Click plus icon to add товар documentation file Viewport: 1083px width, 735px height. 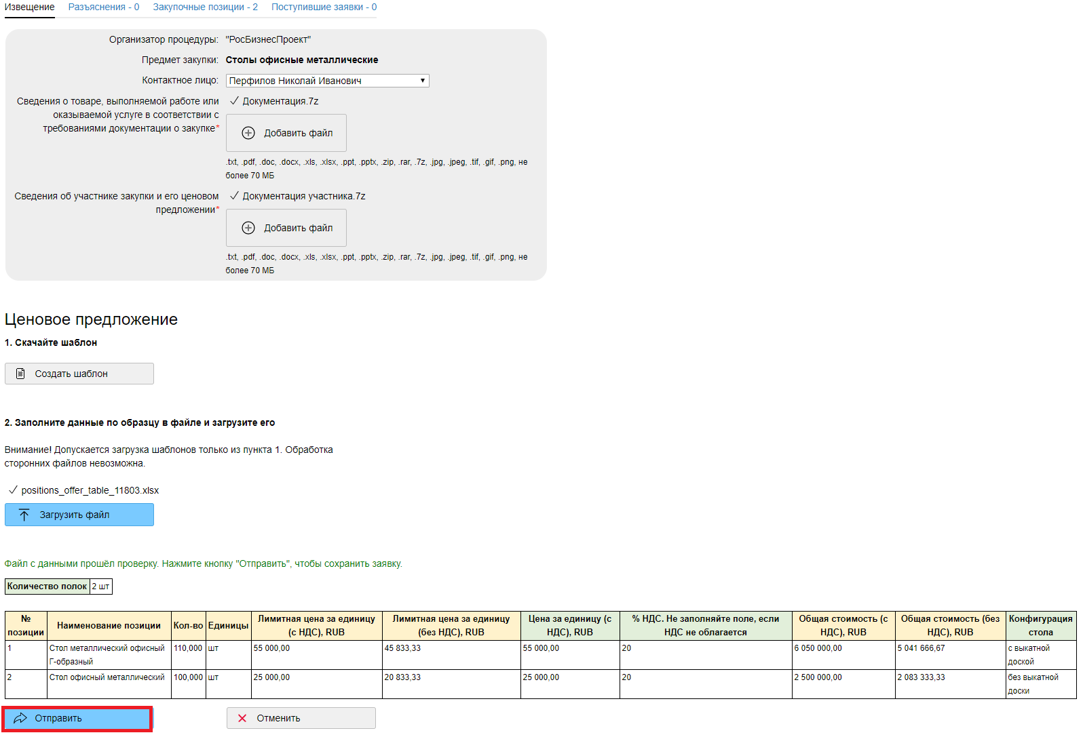pyautogui.click(x=248, y=133)
